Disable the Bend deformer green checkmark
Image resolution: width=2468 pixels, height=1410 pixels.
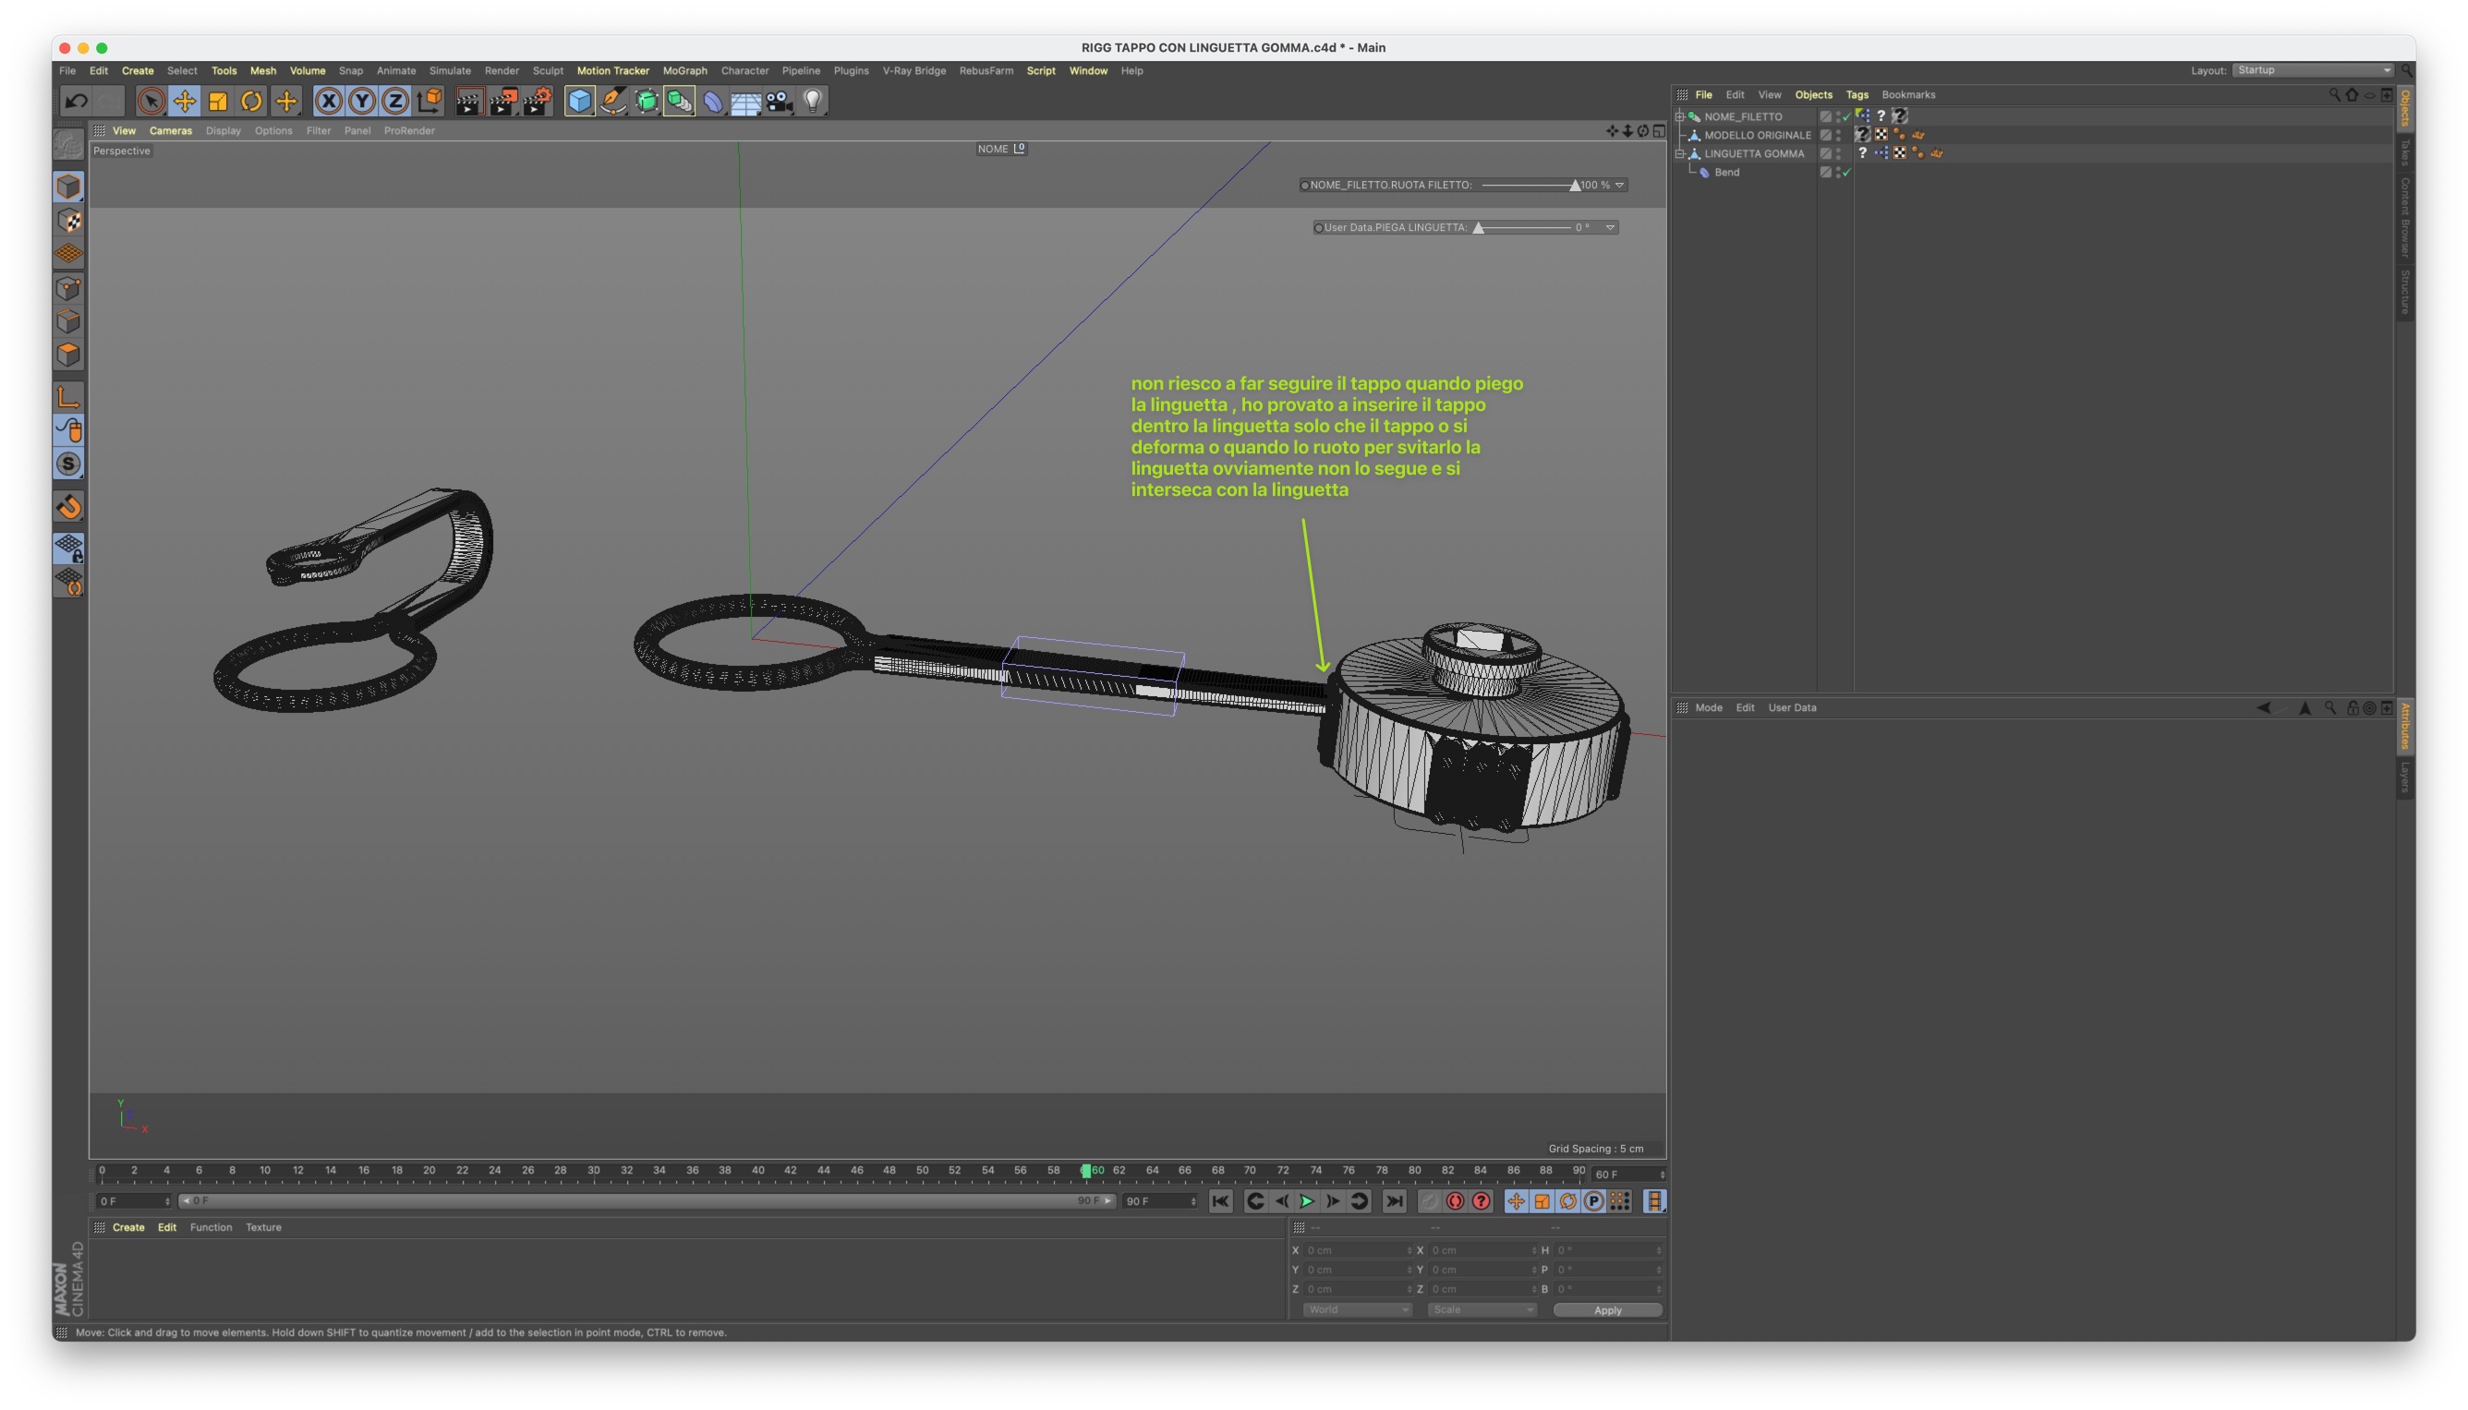pyautogui.click(x=1846, y=174)
